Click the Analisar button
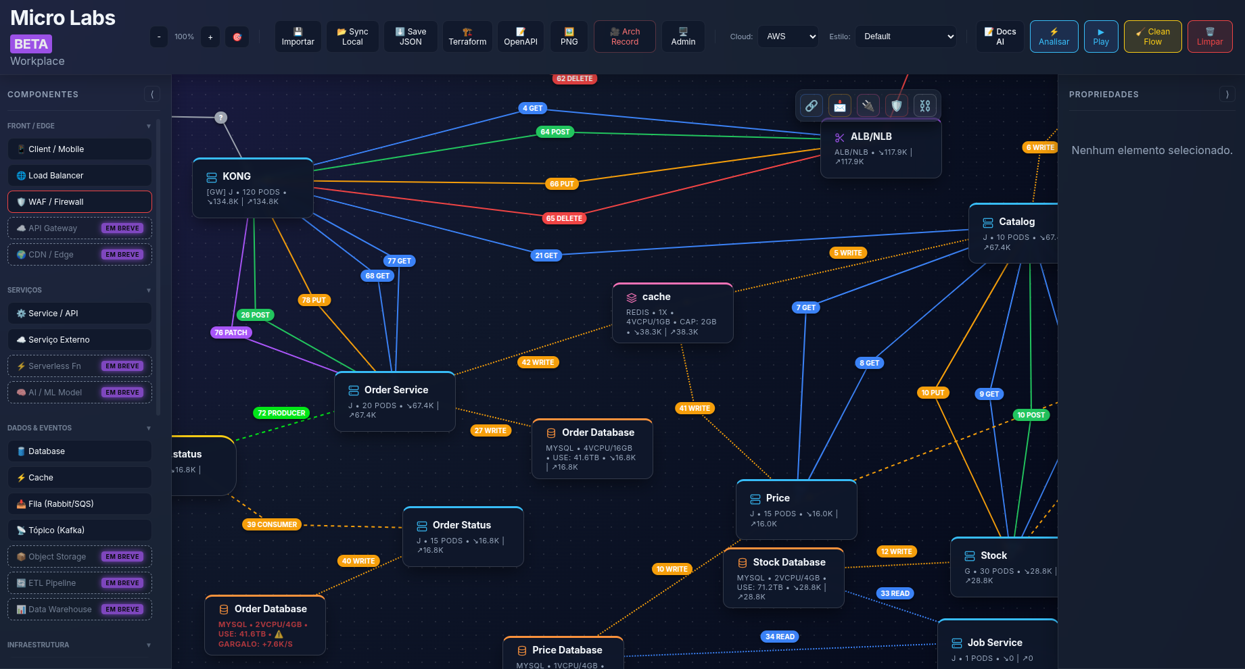The image size is (1245, 669). (x=1054, y=36)
